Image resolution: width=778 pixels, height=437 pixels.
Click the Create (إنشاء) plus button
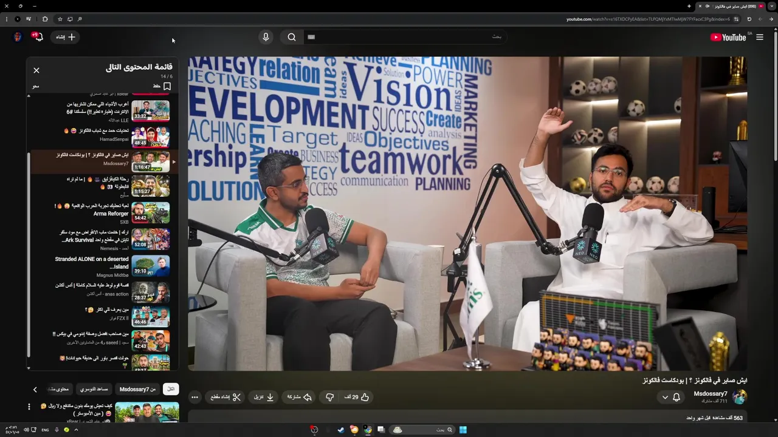click(x=66, y=37)
